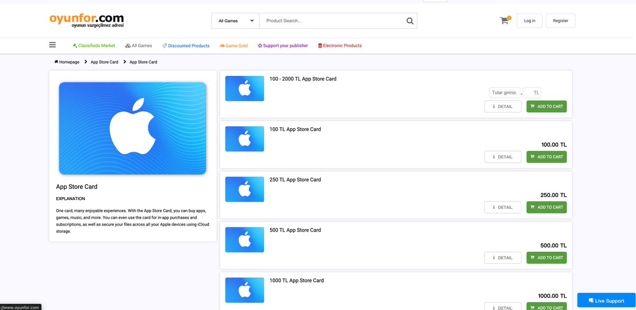
Task: Open 100 - 2000 TL card thumbnail
Action: 244,88
